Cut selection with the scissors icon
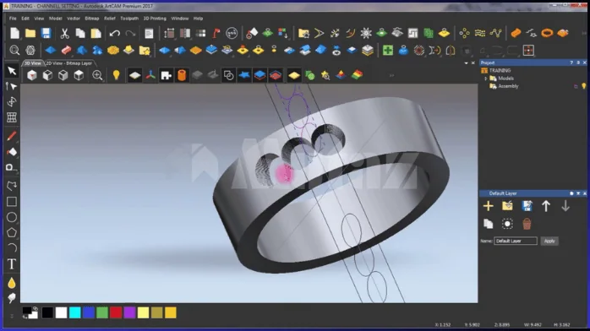Viewport: 590px width, 331px height. (65, 34)
